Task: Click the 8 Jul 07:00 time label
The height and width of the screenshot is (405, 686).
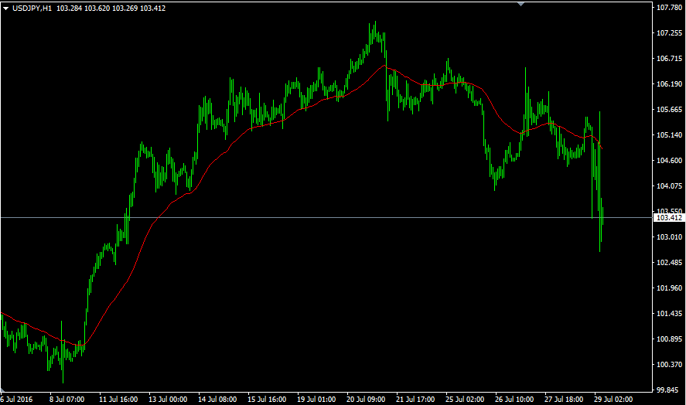Action: (x=67, y=400)
